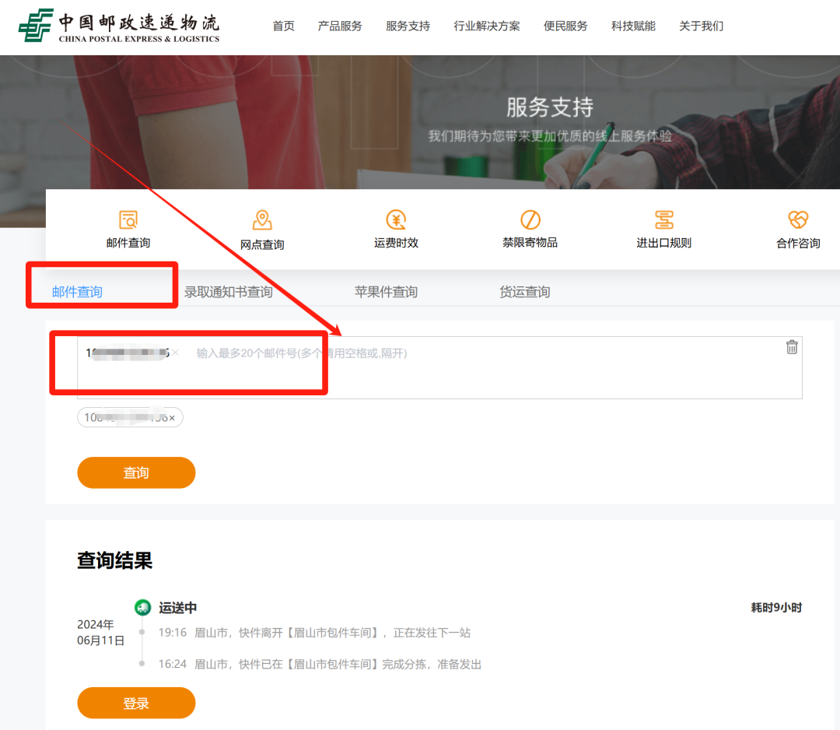Image resolution: width=840 pixels, height=730 pixels.
Task: Select the 运费时效 shipping cost icon
Action: pos(396,219)
